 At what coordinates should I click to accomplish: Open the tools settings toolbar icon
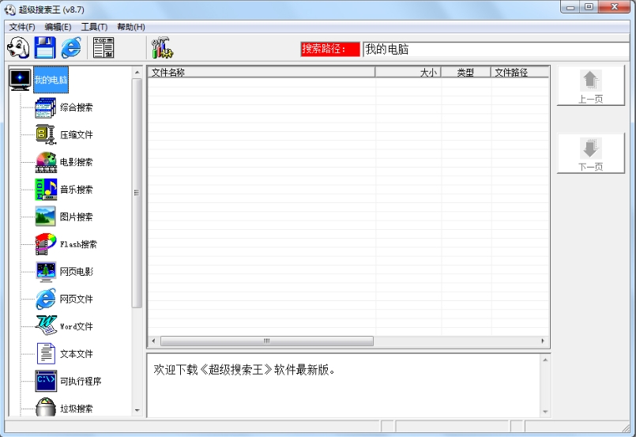tap(162, 48)
